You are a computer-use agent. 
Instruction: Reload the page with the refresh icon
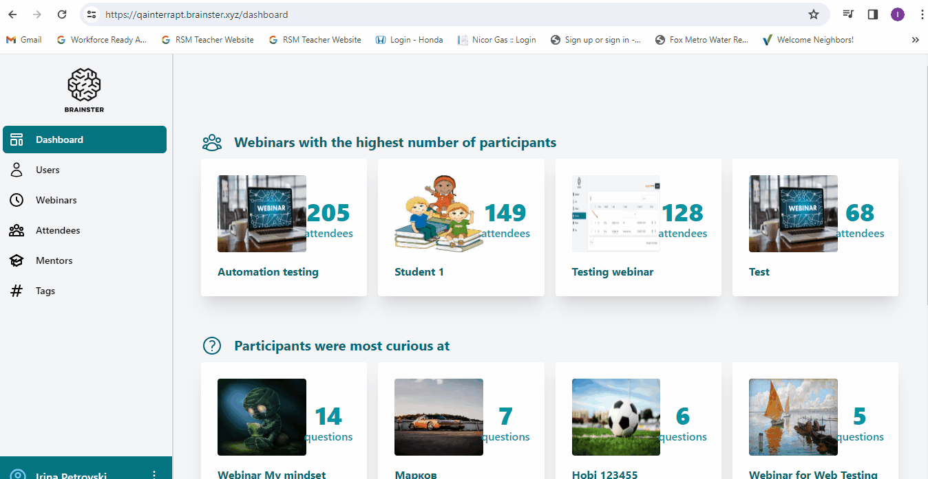62,14
